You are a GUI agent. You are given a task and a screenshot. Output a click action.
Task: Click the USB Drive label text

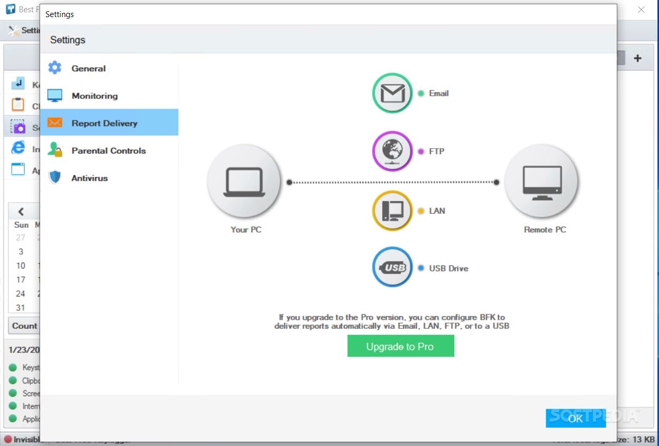pyautogui.click(x=448, y=268)
